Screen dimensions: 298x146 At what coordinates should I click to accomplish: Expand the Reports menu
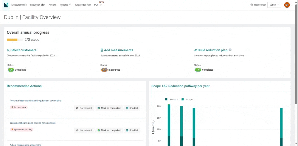[65, 5]
